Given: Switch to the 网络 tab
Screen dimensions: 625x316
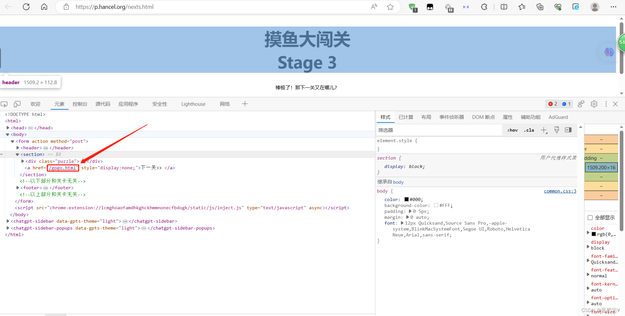Looking at the screenshot, I should click(x=225, y=104).
